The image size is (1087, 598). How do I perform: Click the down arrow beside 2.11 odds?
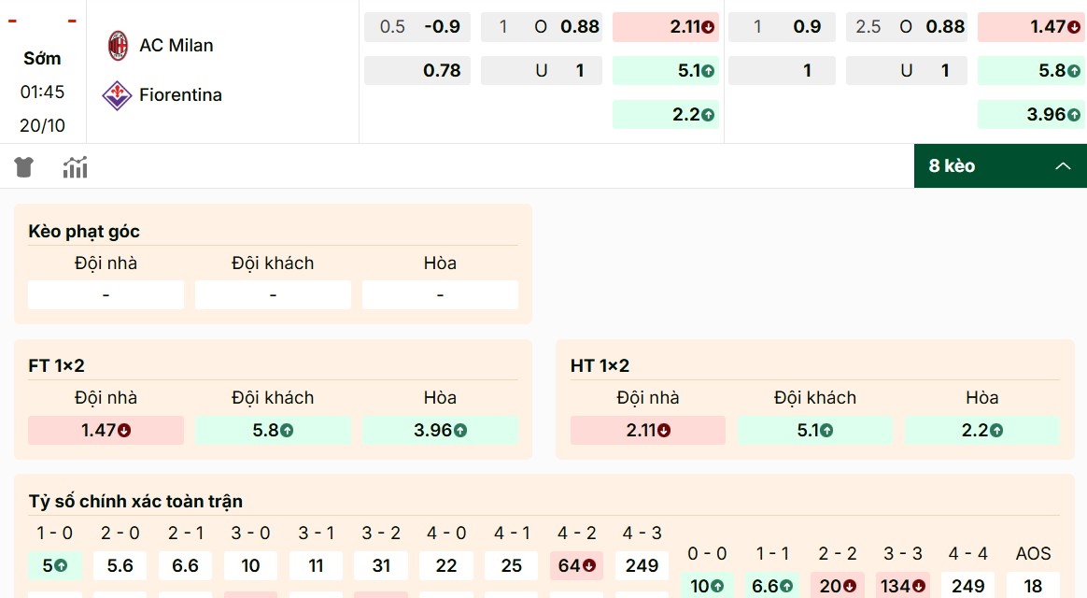point(708,27)
